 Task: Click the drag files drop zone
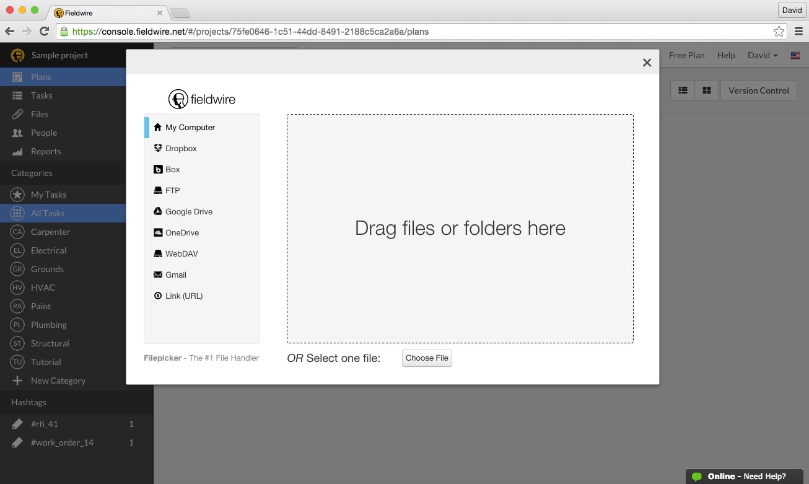click(460, 229)
